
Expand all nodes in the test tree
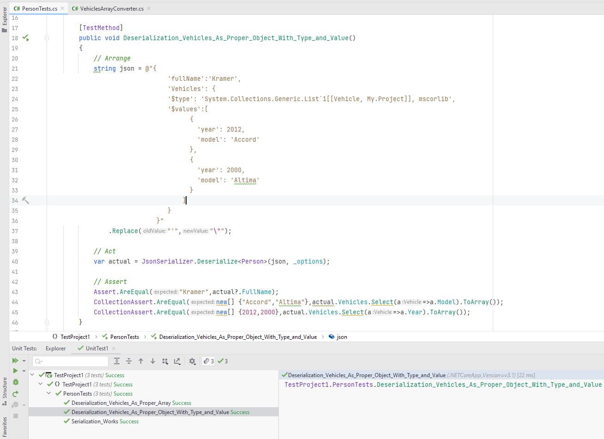coord(117,361)
